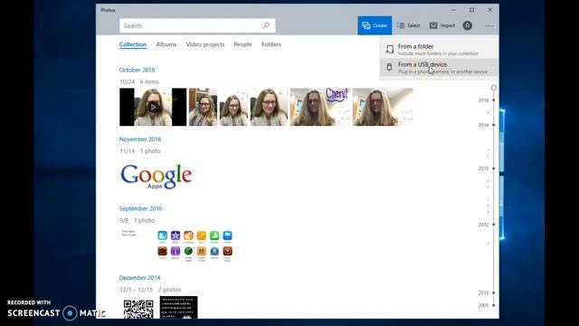Viewport: 579px width, 326px height.
Task: Minimize the Photos window
Action: [x=453, y=10]
